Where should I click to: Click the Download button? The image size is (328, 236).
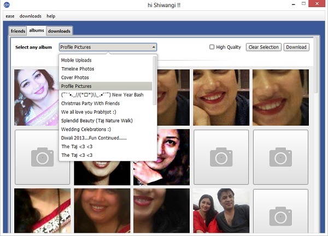296,47
